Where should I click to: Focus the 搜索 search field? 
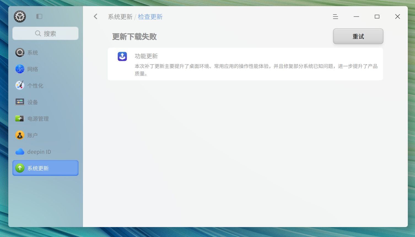point(45,33)
